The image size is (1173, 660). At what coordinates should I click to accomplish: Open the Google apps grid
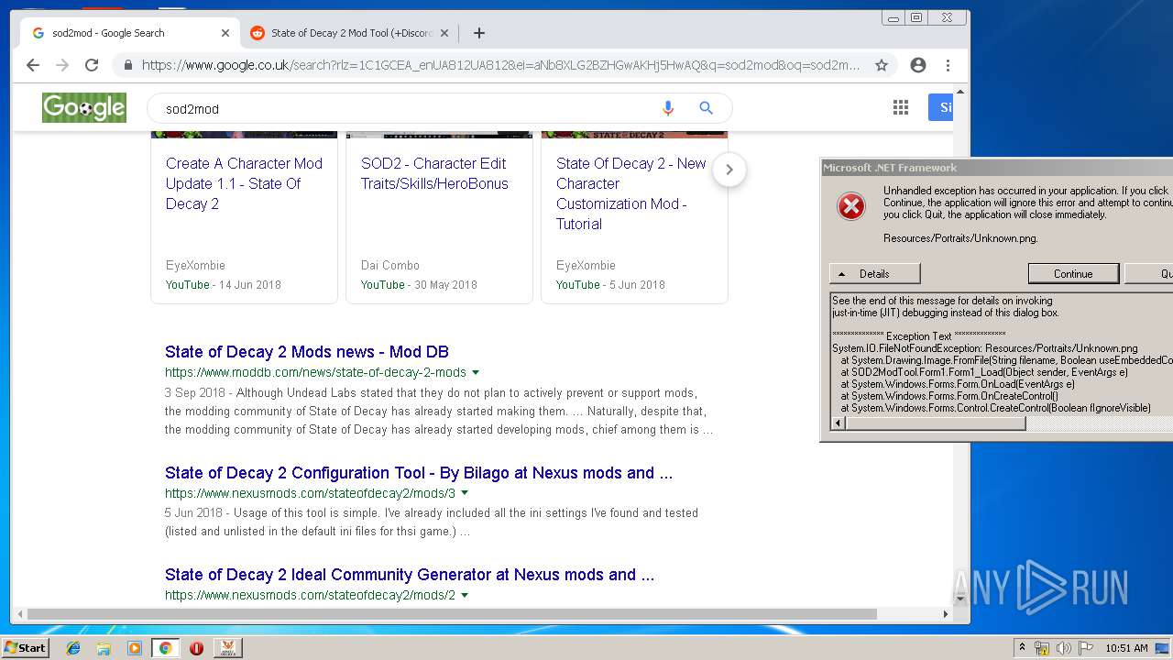(x=901, y=108)
